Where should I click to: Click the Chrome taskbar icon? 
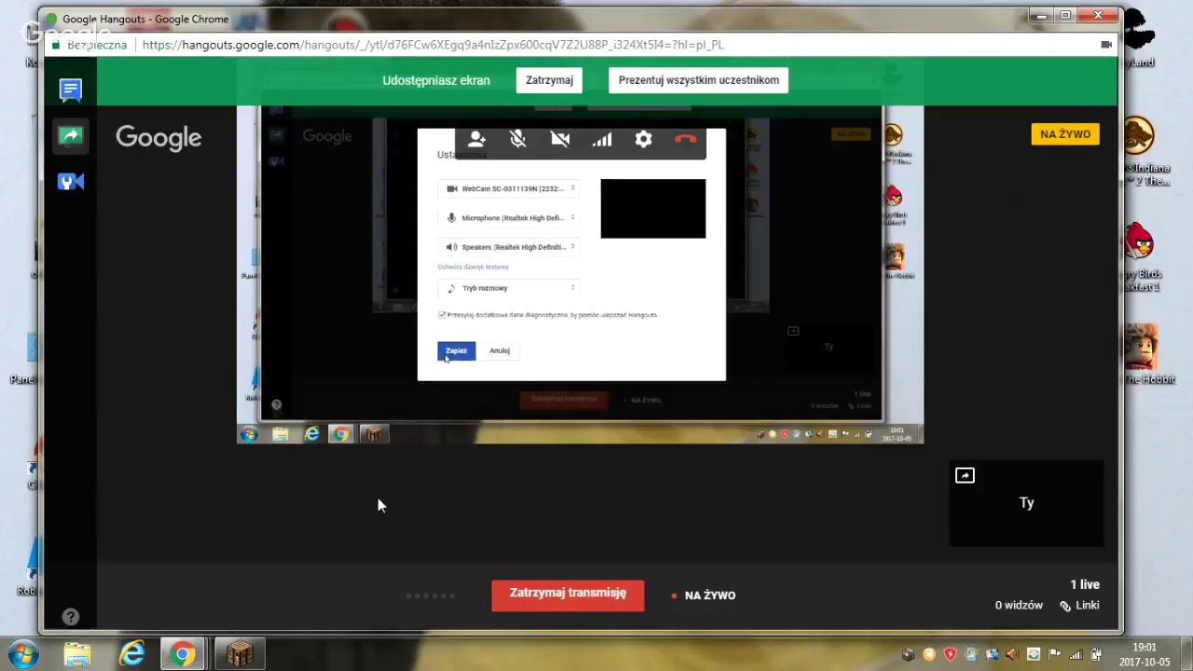click(x=183, y=654)
